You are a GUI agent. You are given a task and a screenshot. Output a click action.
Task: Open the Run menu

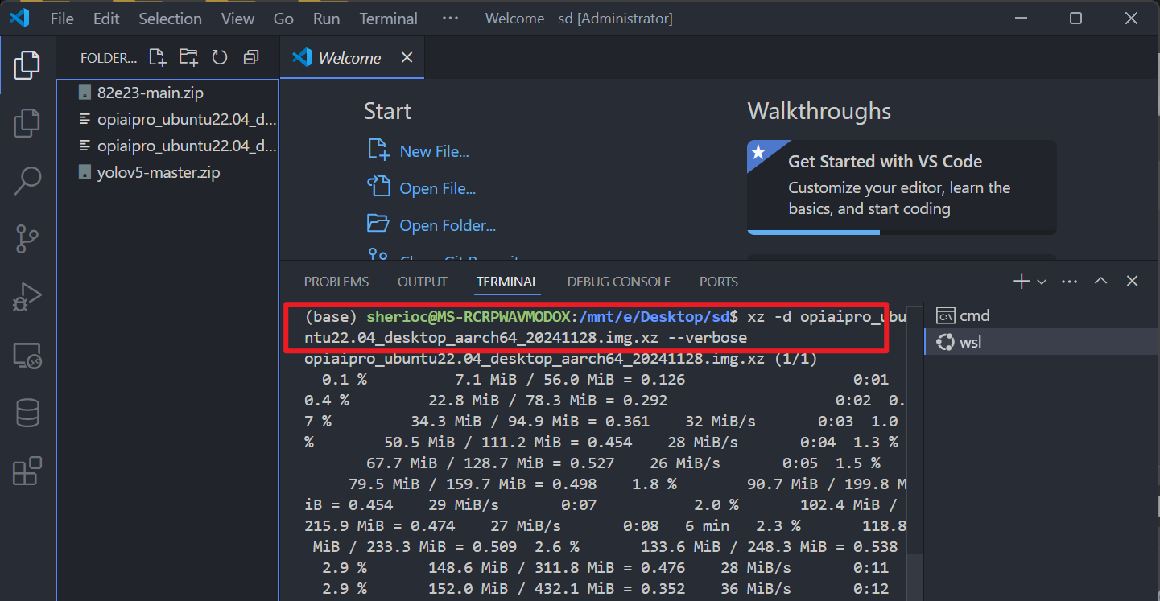pos(326,18)
